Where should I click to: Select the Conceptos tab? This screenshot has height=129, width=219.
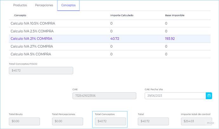click(68, 5)
